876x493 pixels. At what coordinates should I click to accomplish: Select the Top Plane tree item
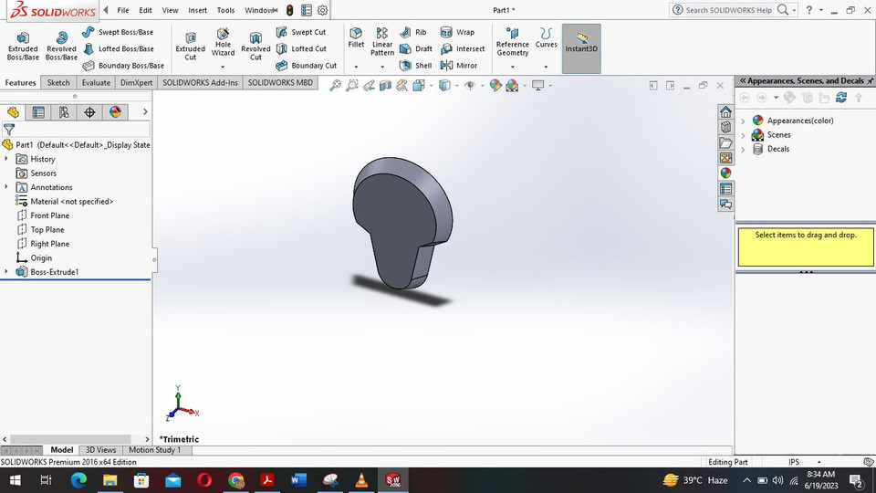coord(41,230)
